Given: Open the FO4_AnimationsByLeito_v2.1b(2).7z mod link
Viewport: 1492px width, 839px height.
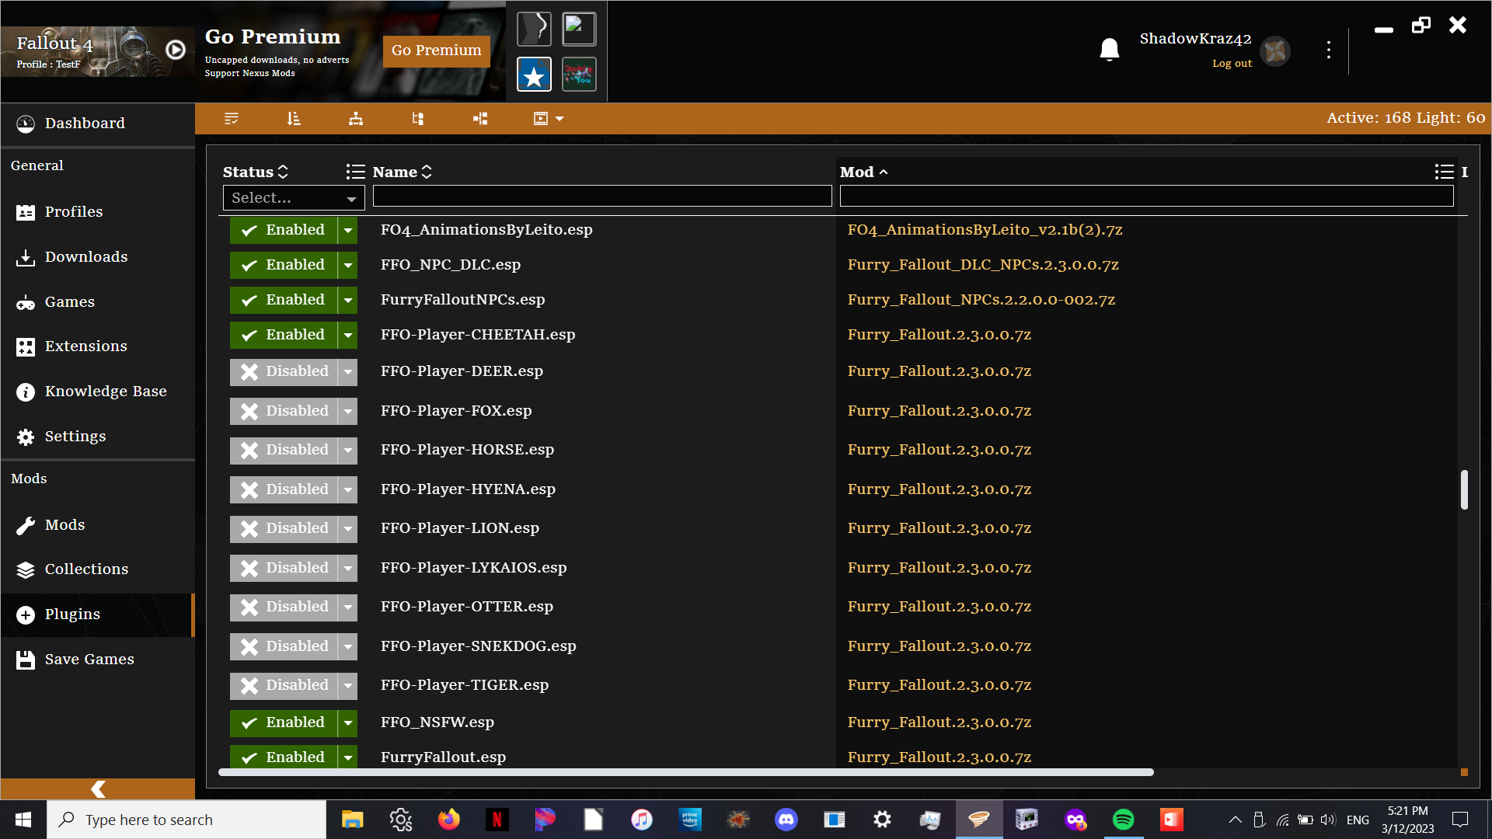Looking at the screenshot, I should (985, 230).
